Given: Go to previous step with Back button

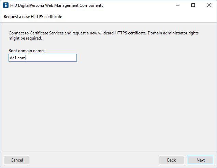Looking at the screenshot, I should (x=171, y=160).
